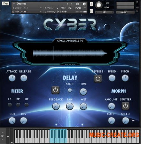The image size is (141, 144).
Task: Click the Max voices value 32
Action: (x=70, y=8)
